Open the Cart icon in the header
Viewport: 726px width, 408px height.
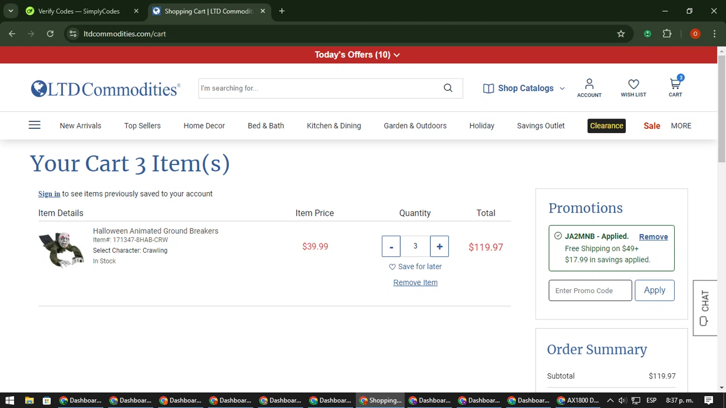676,87
